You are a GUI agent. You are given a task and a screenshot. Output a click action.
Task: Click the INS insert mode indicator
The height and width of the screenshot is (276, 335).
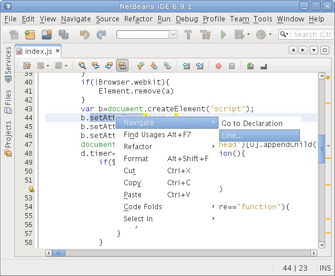coord(325,268)
